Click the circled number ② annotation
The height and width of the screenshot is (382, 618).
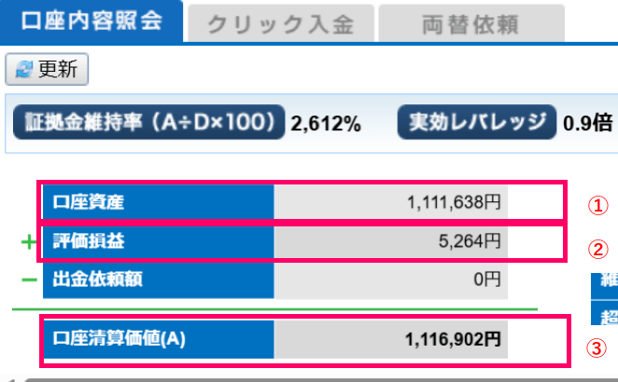click(x=597, y=250)
